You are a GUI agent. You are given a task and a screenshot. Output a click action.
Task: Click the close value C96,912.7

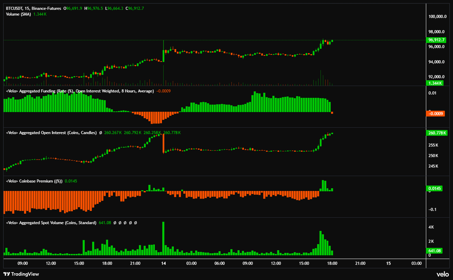click(x=134, y=8)
